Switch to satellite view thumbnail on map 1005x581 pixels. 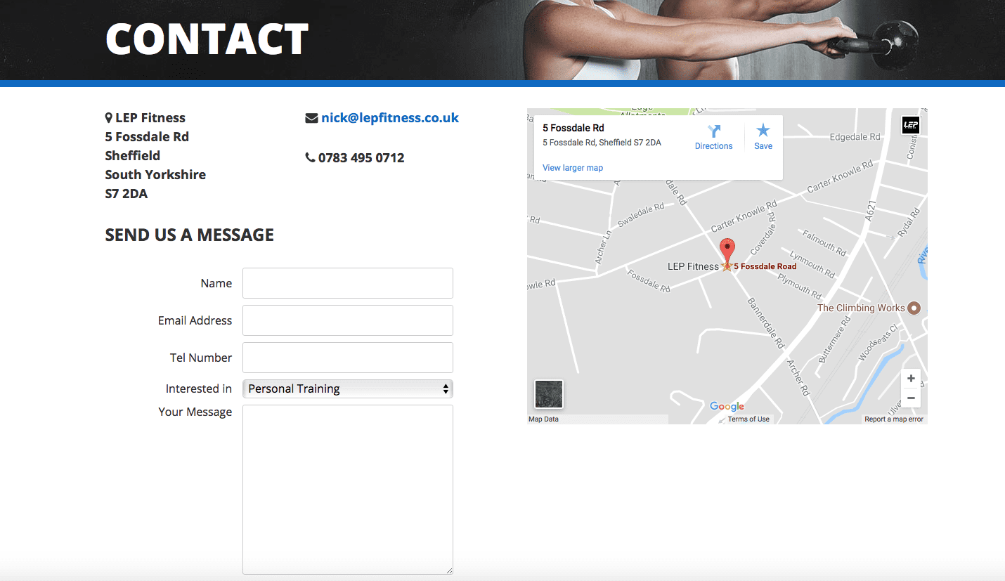(549, 394)
